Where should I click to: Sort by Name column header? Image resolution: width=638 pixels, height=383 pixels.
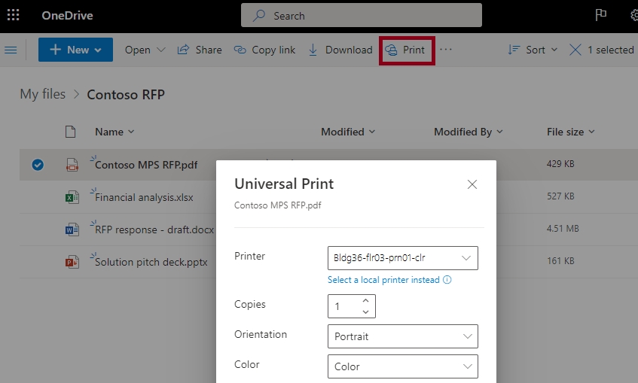click(114, 132)
